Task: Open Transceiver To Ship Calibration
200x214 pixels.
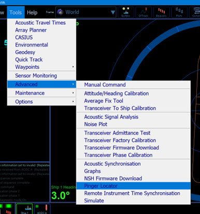Action: coord(133,108)
